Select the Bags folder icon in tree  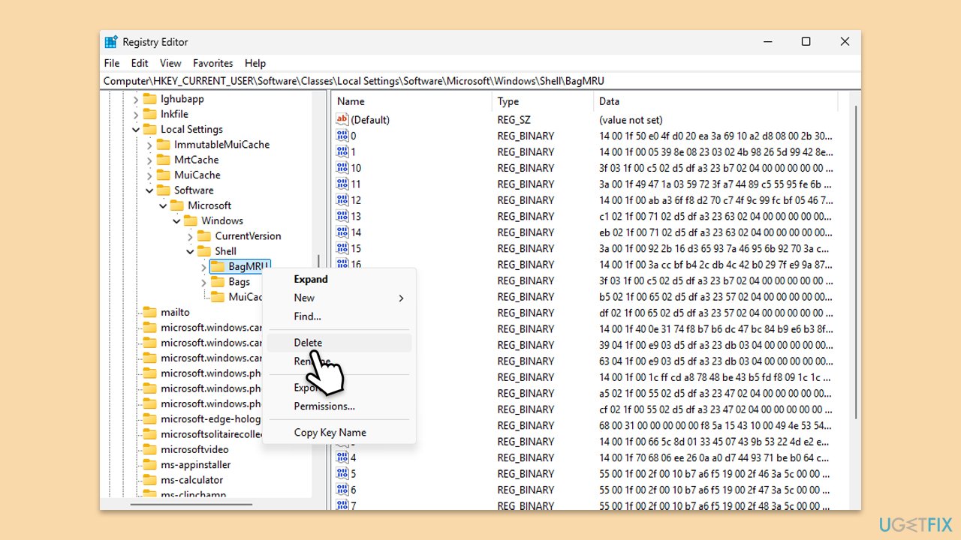[218, 282]
